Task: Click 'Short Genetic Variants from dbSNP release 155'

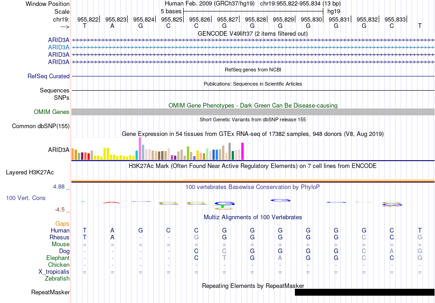Action: 253,119
